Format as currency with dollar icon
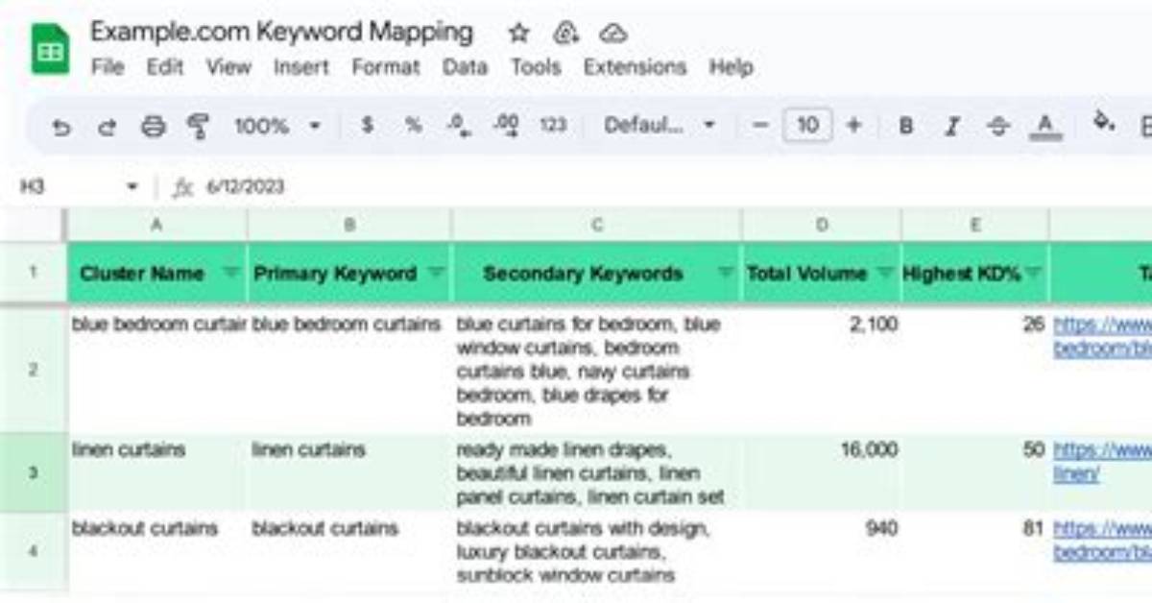The image size is (1152, 603). pyautogui.click(x=367, y=125)
